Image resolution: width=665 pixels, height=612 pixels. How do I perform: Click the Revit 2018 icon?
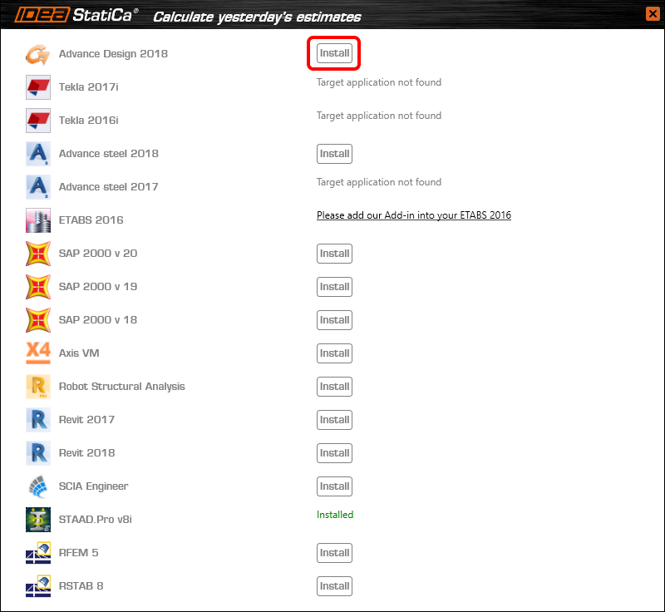[37, 453]
